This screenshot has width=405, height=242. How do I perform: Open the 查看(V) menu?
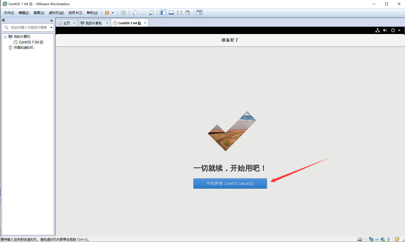(x=39, y=13)
